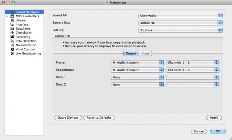Click the Normalization sound waves icon
Image resolution: width=232 pixels, height=140 pixels.
tap(12, 45)
